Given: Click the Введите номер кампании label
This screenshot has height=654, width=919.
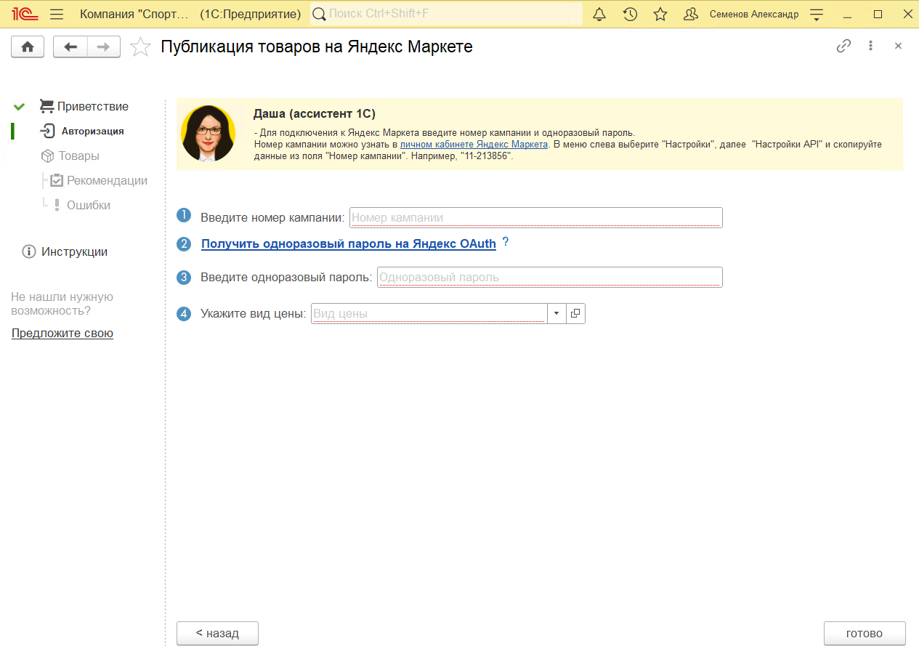Looking at the screenshot, I should tap(272, 217).
